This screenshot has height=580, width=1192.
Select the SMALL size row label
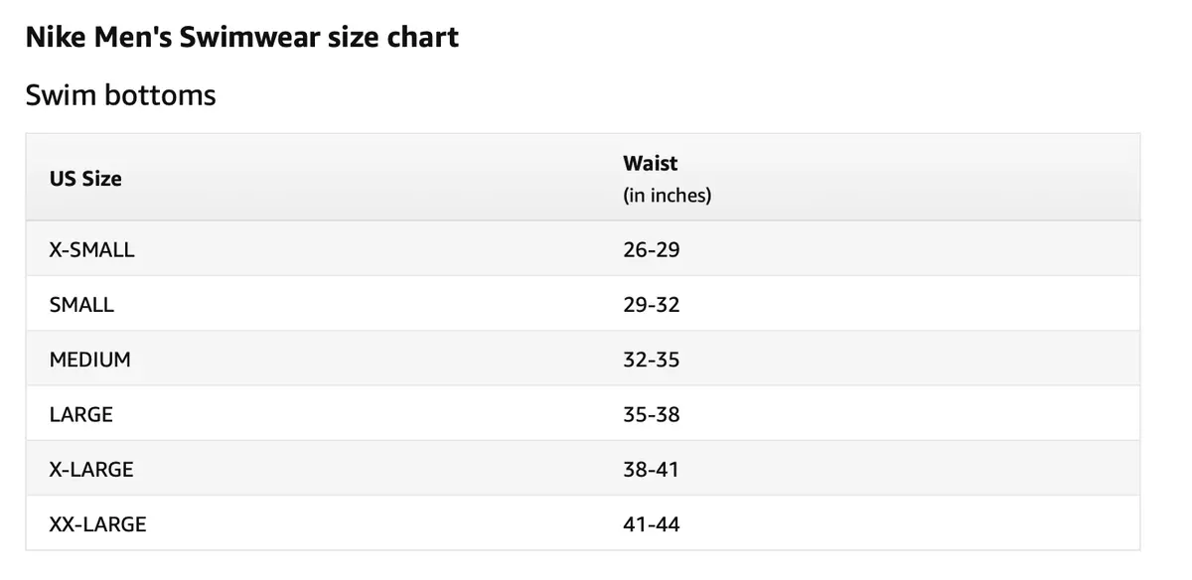pyautogui.click(x=81, y=305)
